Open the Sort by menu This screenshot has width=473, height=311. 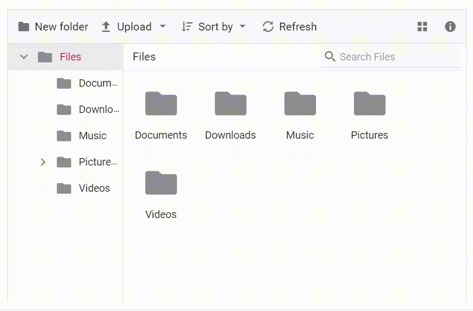coord(213,27)
